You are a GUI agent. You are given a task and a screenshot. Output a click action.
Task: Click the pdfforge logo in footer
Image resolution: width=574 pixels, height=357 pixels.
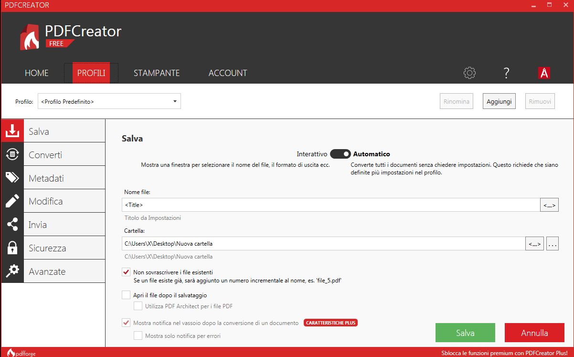click(22, 353)
